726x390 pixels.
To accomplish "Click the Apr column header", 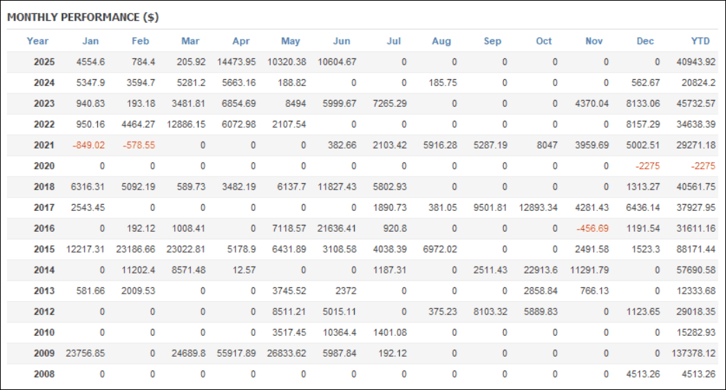I will pyautogui.click(x=241, y=41).
